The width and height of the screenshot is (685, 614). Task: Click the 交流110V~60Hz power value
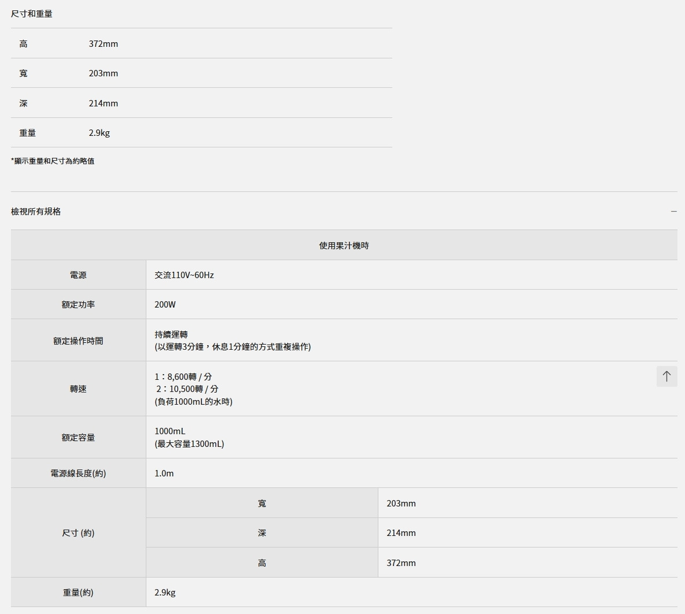[184, 275]
